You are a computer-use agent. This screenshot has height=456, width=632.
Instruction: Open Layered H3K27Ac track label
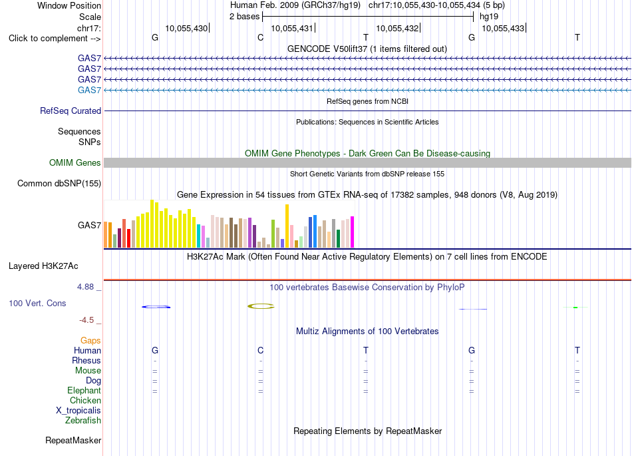(43, 266)
